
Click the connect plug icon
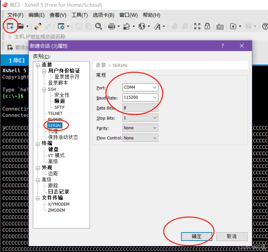click(x=38, y=26)
